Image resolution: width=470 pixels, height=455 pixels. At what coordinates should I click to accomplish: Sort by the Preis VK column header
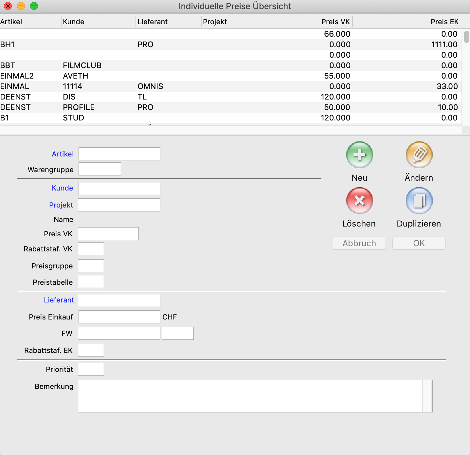tap(335, 22)
